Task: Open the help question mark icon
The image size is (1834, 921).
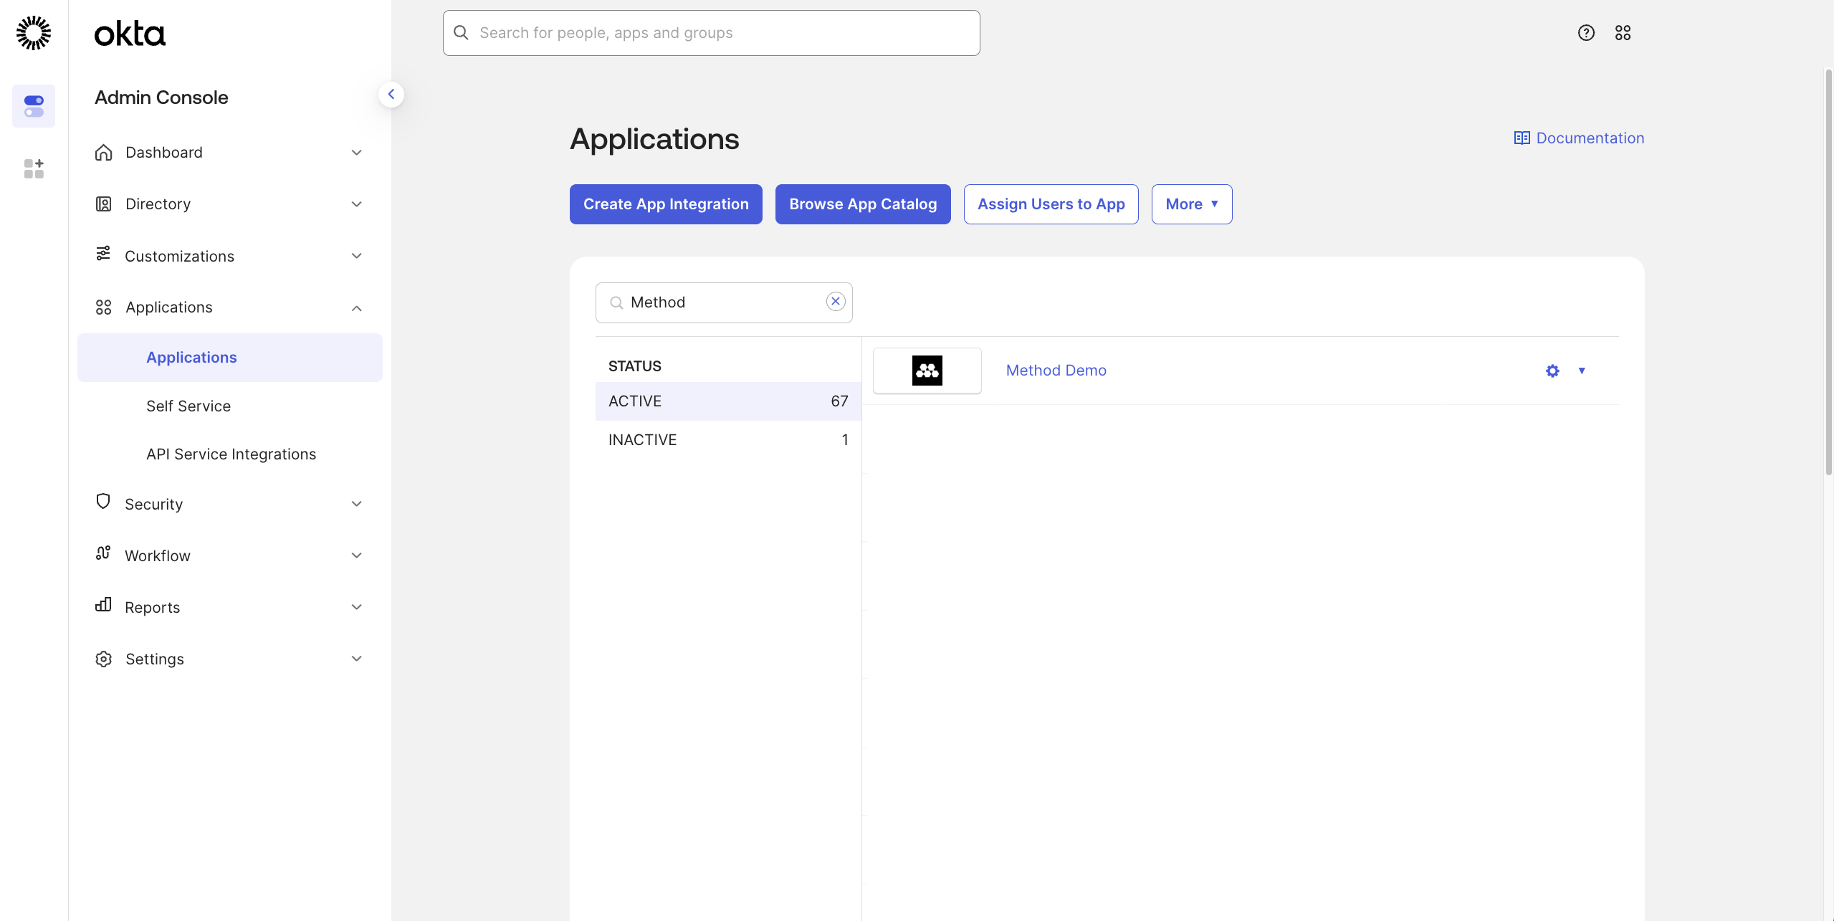Action: 1586,33
